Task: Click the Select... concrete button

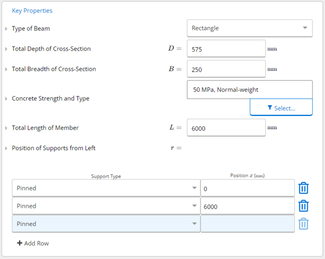Action: 281,107
